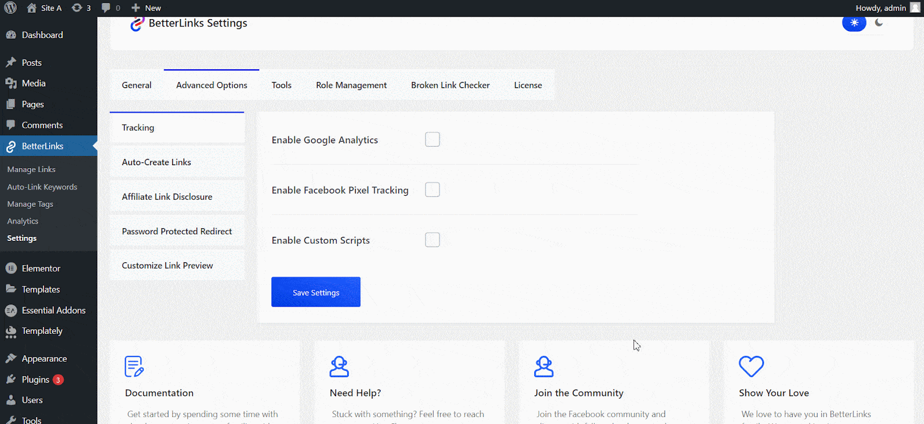
Task: Open Manage Tags submenu item
Action: [30, 204]
